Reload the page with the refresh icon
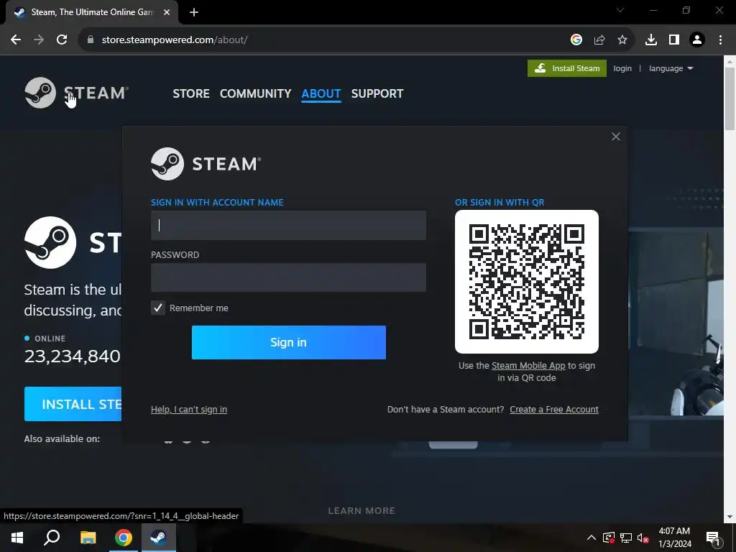Image resolution: width=736 pixels, height=552 pixels. pyautogui.click(x=62, y=40)
